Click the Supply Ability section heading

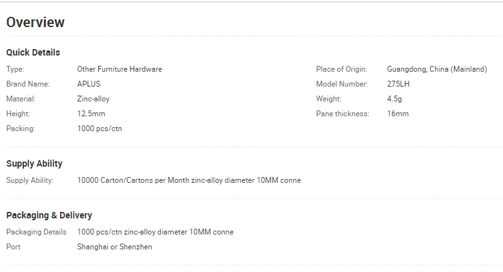point(34,163)
